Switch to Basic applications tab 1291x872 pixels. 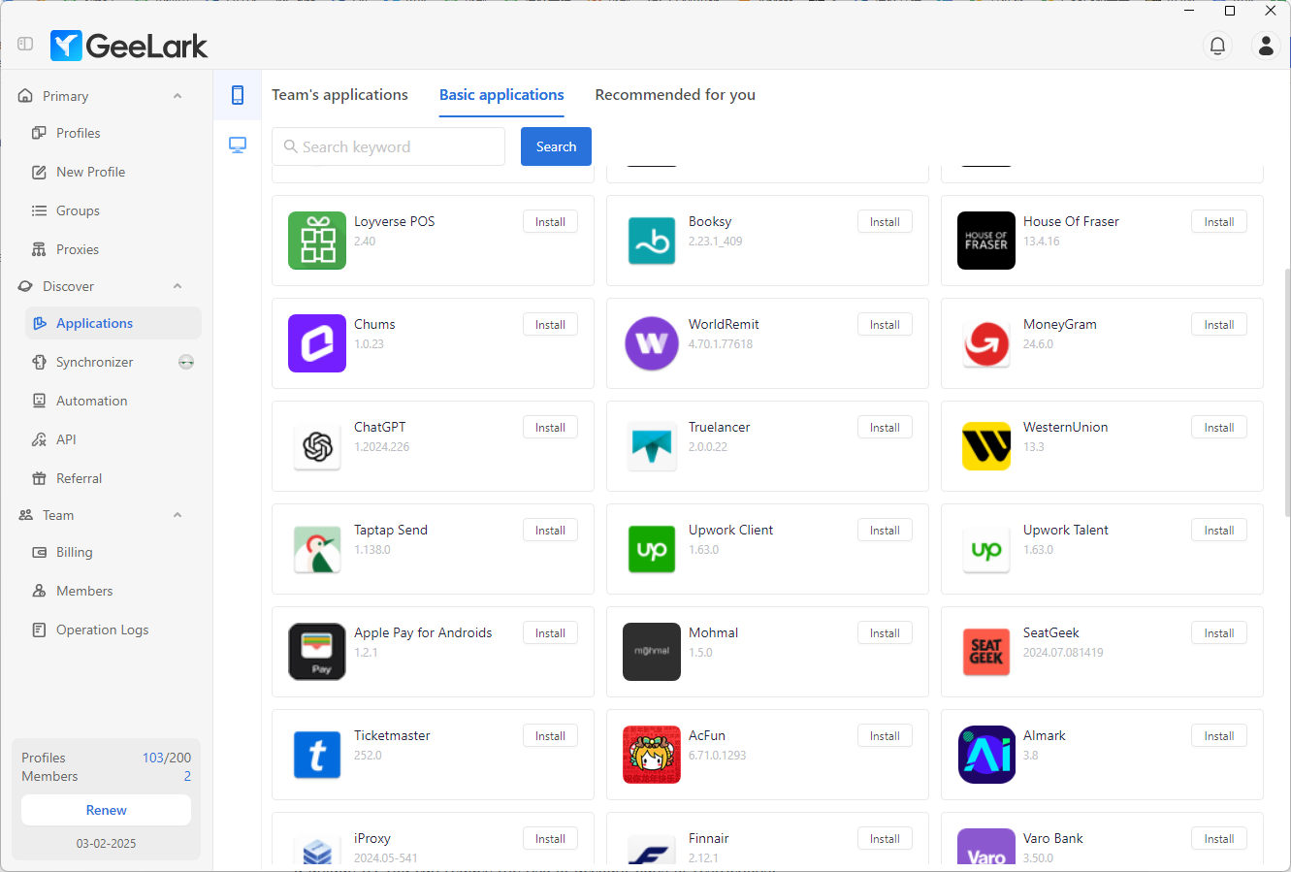[501, 95]
